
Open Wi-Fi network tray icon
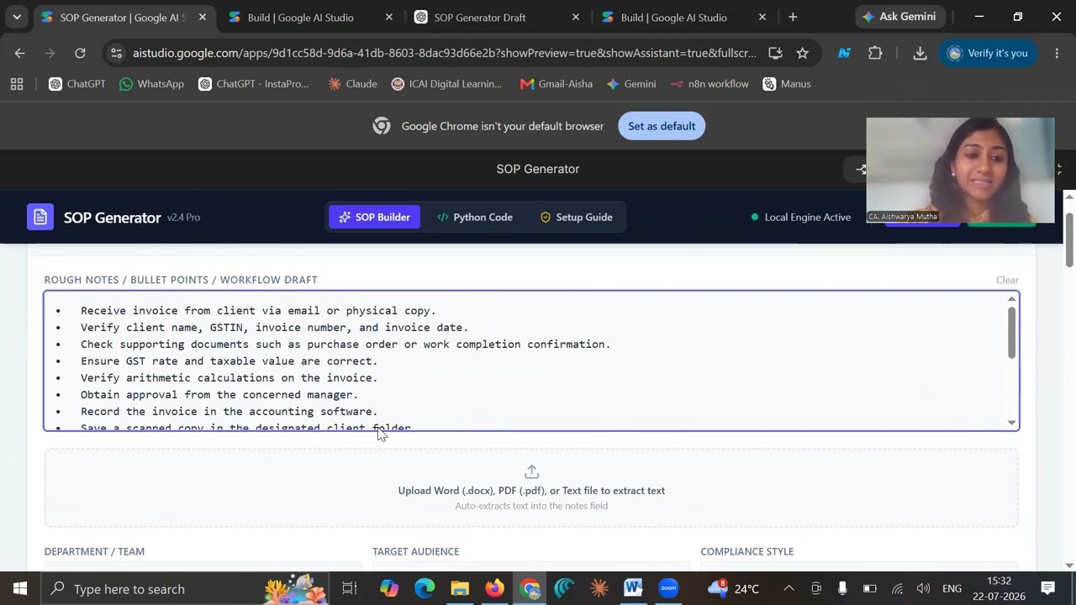[897, 588]
